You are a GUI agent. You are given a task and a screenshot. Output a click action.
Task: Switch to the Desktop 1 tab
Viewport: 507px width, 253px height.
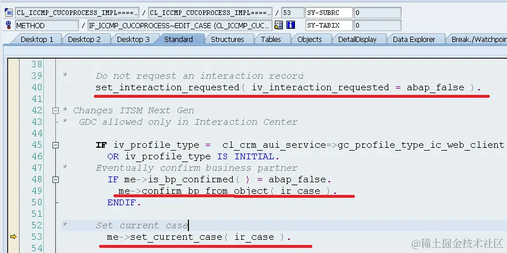tap(37, 39)
